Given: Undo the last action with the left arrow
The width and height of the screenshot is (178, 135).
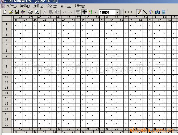Looking at the screenshot, I should pos(64,12).
